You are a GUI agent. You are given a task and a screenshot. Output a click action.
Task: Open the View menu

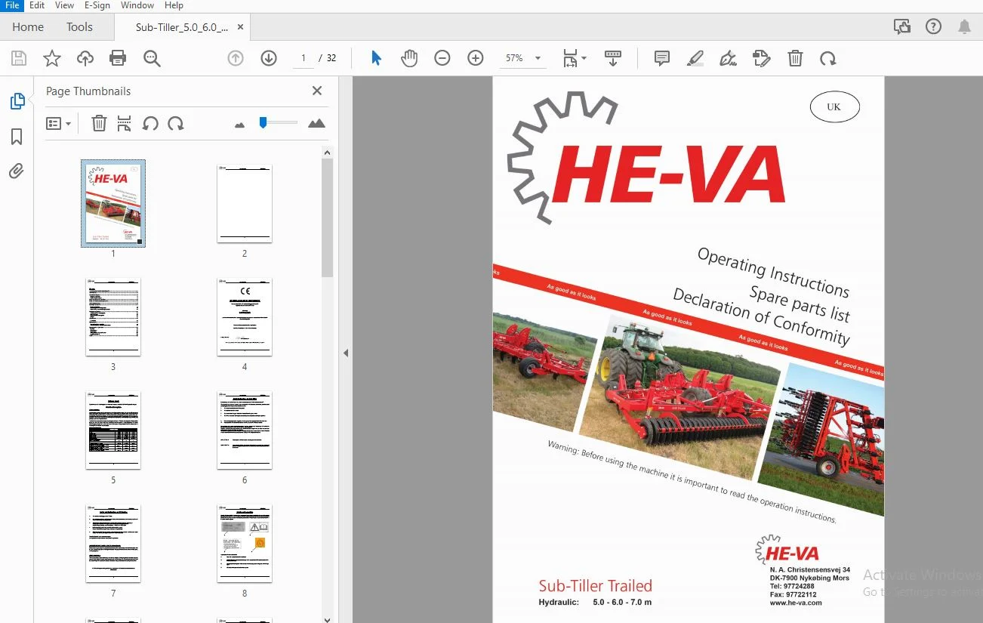65,5
